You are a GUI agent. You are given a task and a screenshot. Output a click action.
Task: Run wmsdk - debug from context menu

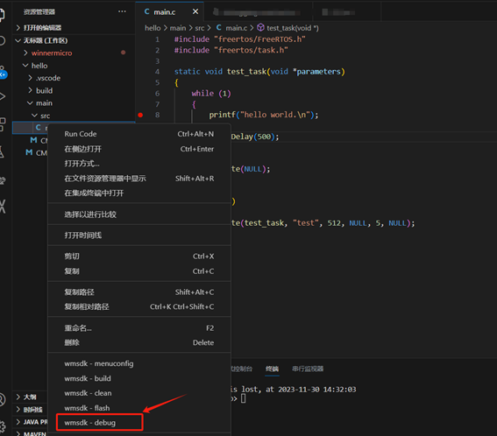[x=138, y=423]
